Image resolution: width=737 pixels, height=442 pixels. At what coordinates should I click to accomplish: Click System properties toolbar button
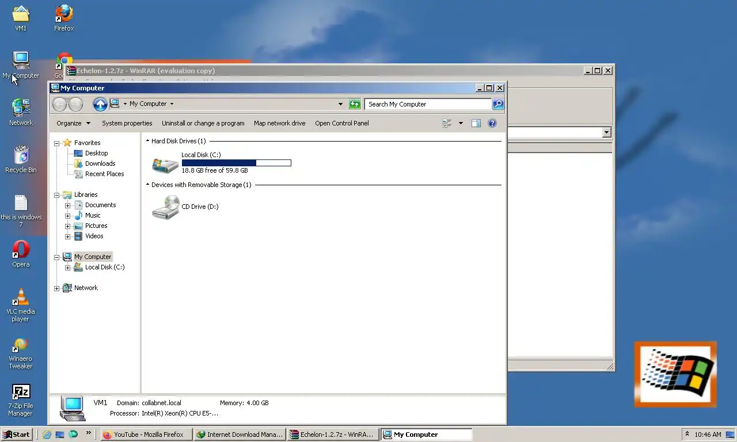click(x=127, y=123)
